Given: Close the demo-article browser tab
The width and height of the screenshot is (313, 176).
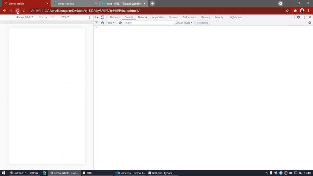Looking at the screenshot, I should 47,4.
